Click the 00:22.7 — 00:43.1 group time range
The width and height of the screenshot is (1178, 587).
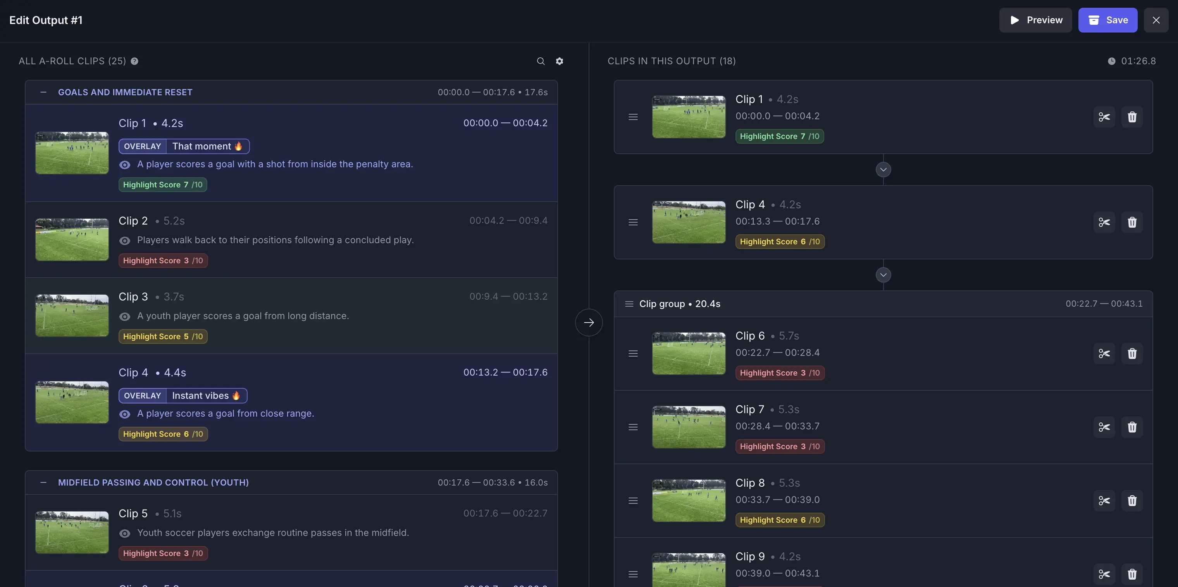click(1104, 304)
